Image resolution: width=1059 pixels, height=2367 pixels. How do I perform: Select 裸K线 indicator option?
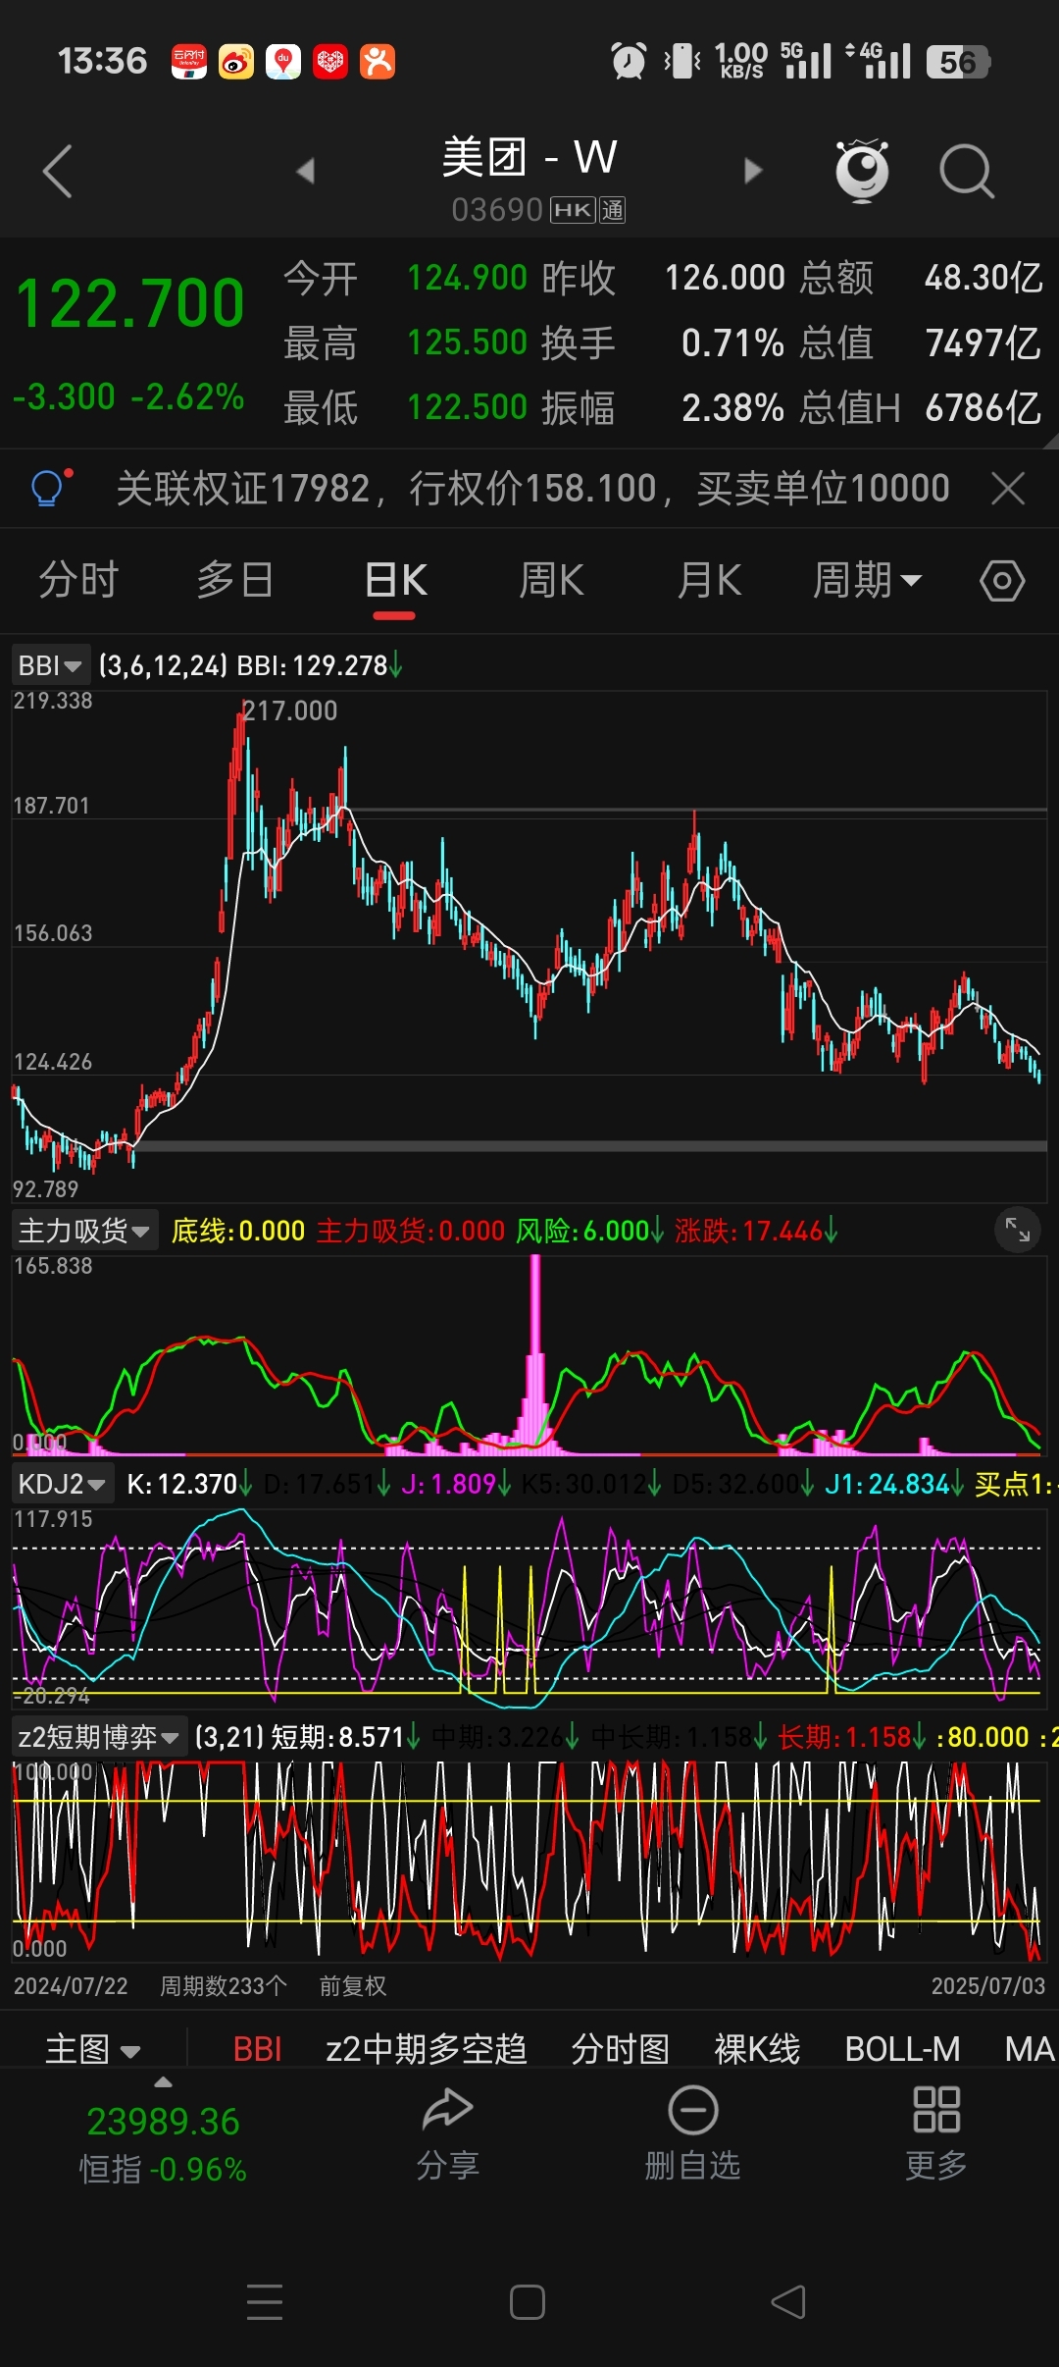coord(757,2049)
